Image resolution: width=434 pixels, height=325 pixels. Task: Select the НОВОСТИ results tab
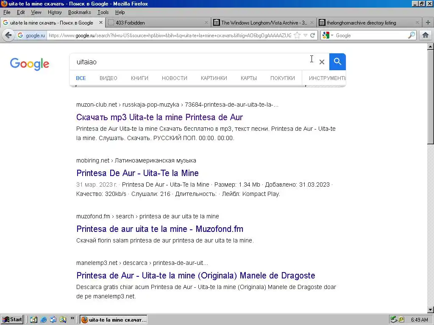click(175, 78)
